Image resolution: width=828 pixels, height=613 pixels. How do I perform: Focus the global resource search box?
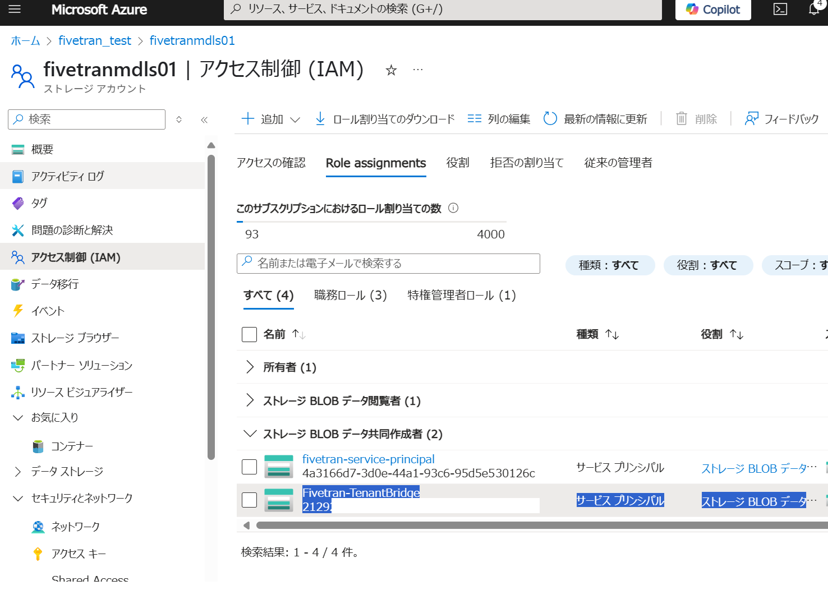point(443,9)
